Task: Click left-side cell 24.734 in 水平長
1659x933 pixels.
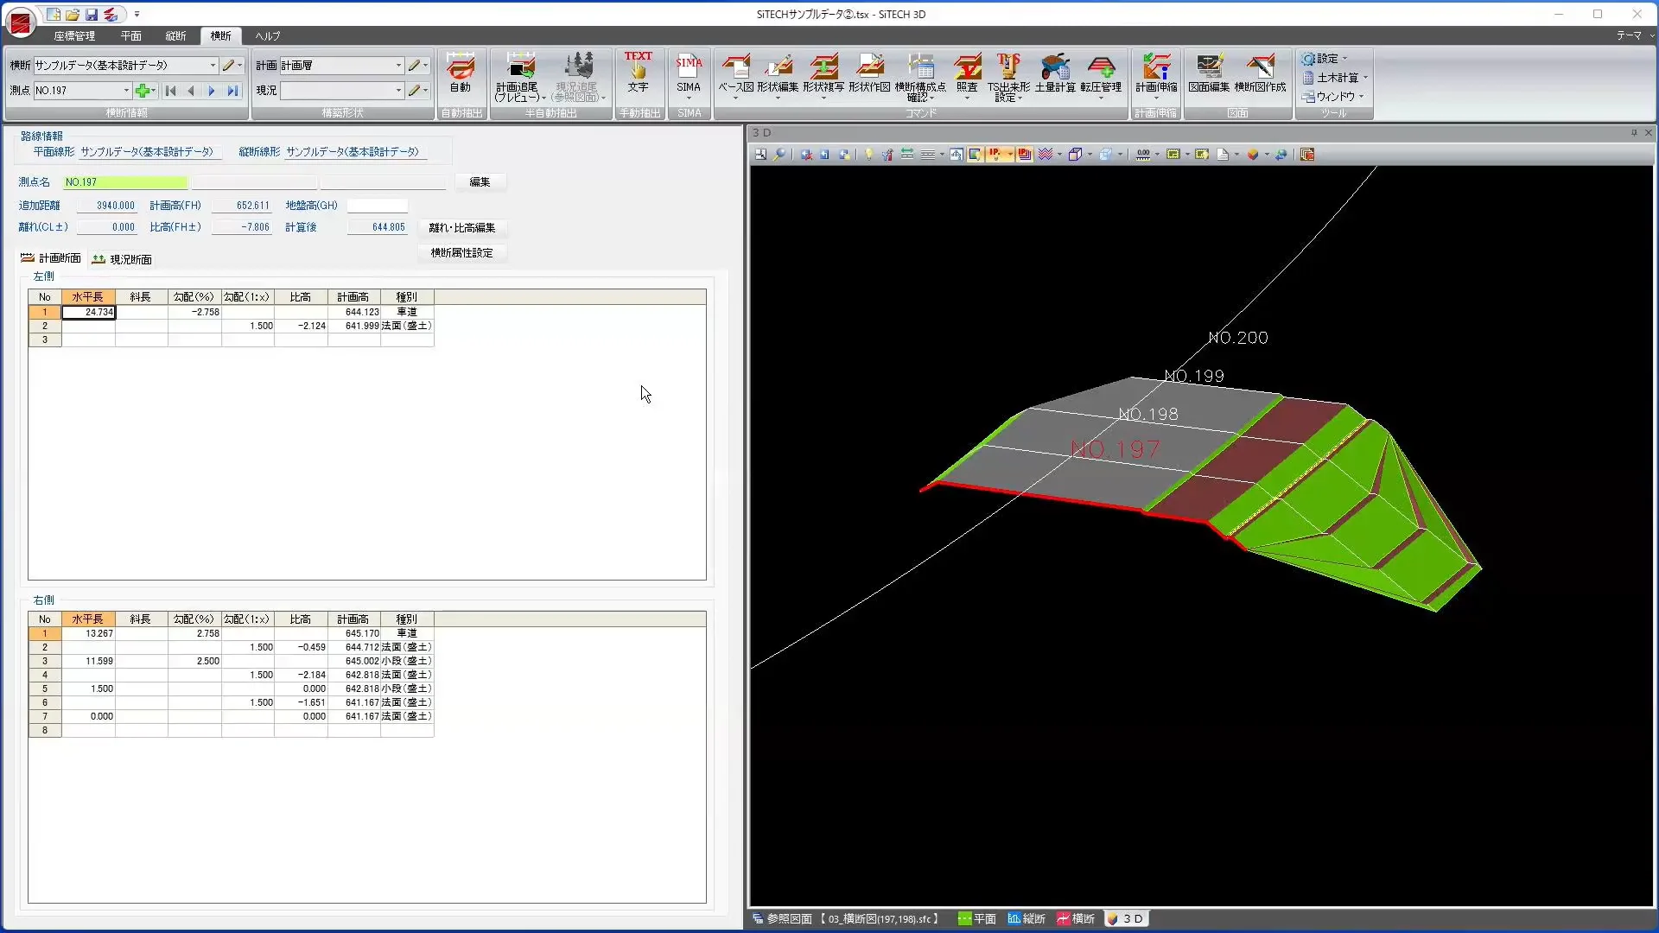Action: coord(88,312)
